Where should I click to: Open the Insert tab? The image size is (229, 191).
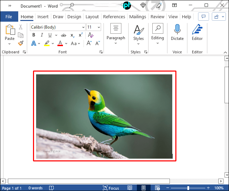pos(43,17)
